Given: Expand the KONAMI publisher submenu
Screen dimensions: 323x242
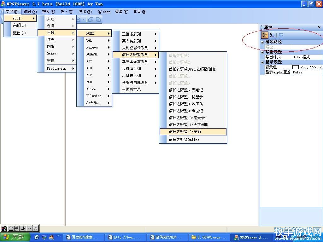Looking at the screenshot, I should point(94,54).
